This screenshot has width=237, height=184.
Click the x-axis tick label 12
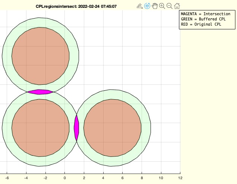(x=180, y=178)
